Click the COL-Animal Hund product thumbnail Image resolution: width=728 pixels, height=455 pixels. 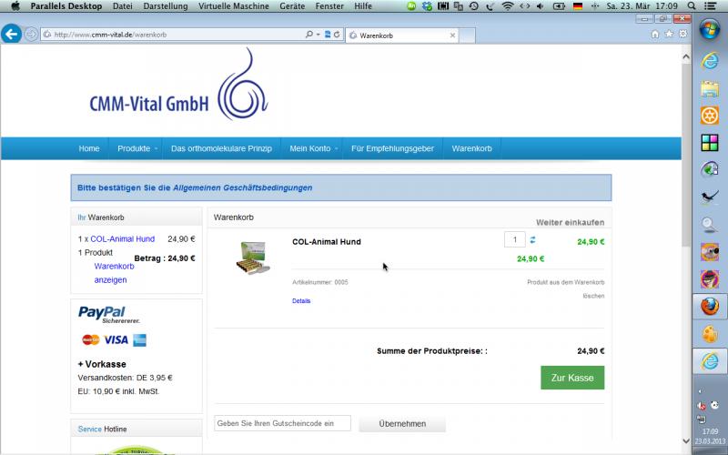(x=253, y=257)
